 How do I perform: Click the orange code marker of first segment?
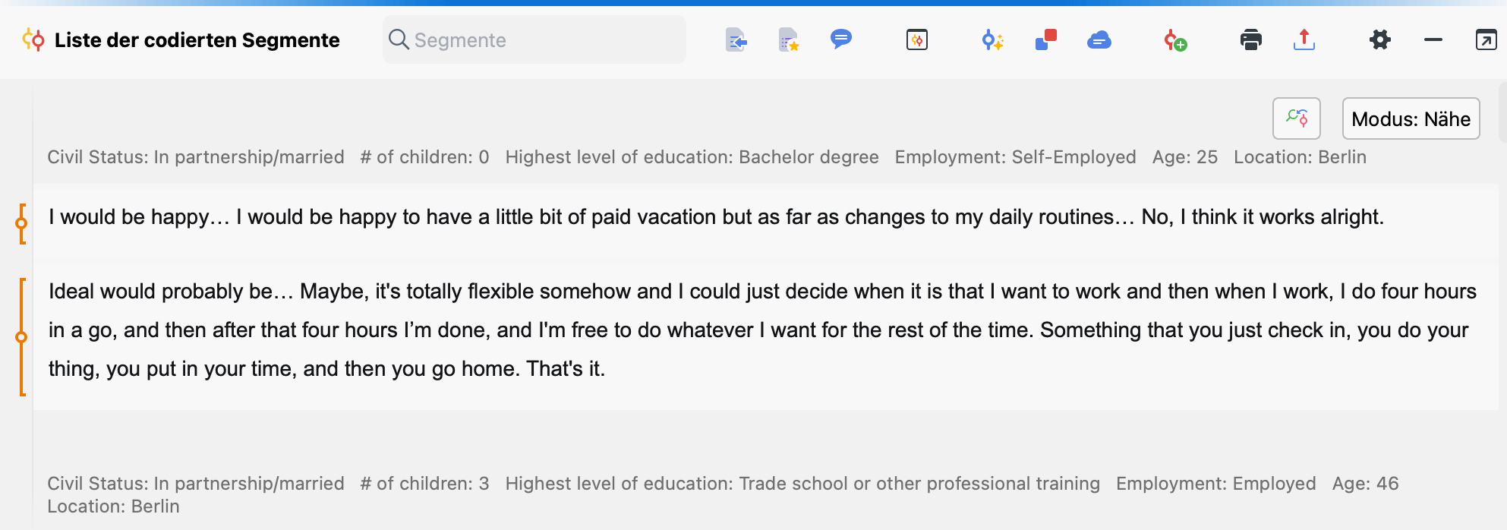click(21, 223)
